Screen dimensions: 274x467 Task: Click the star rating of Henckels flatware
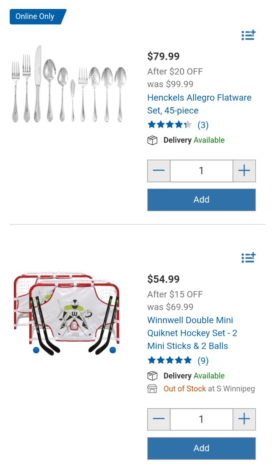[170, 125]
